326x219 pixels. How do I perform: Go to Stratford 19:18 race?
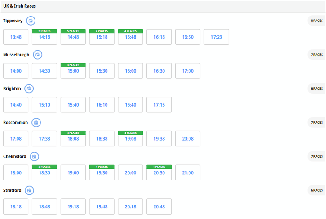tap(73, 206)
